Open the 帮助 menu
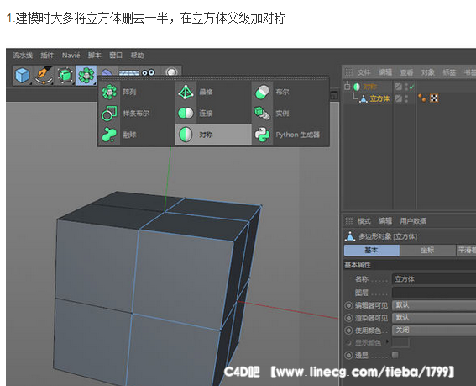Screen dimensions: 476x386 click(137, 55)
